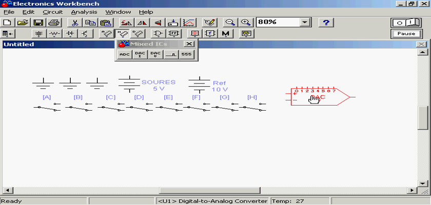Image resolution: width=431 pixels, height=205 pixels.
Task: Open the Controls parts bin
Action: (x=210, y=34)
